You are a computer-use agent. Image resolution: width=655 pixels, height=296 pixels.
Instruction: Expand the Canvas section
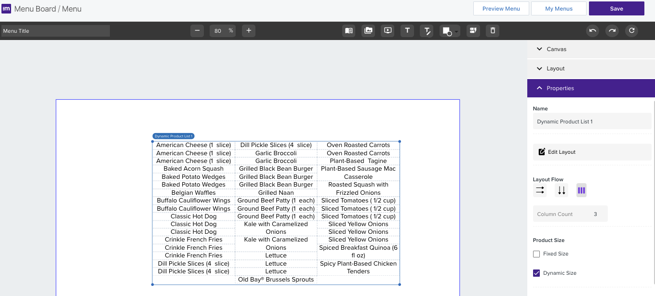[x=591, y=49]
